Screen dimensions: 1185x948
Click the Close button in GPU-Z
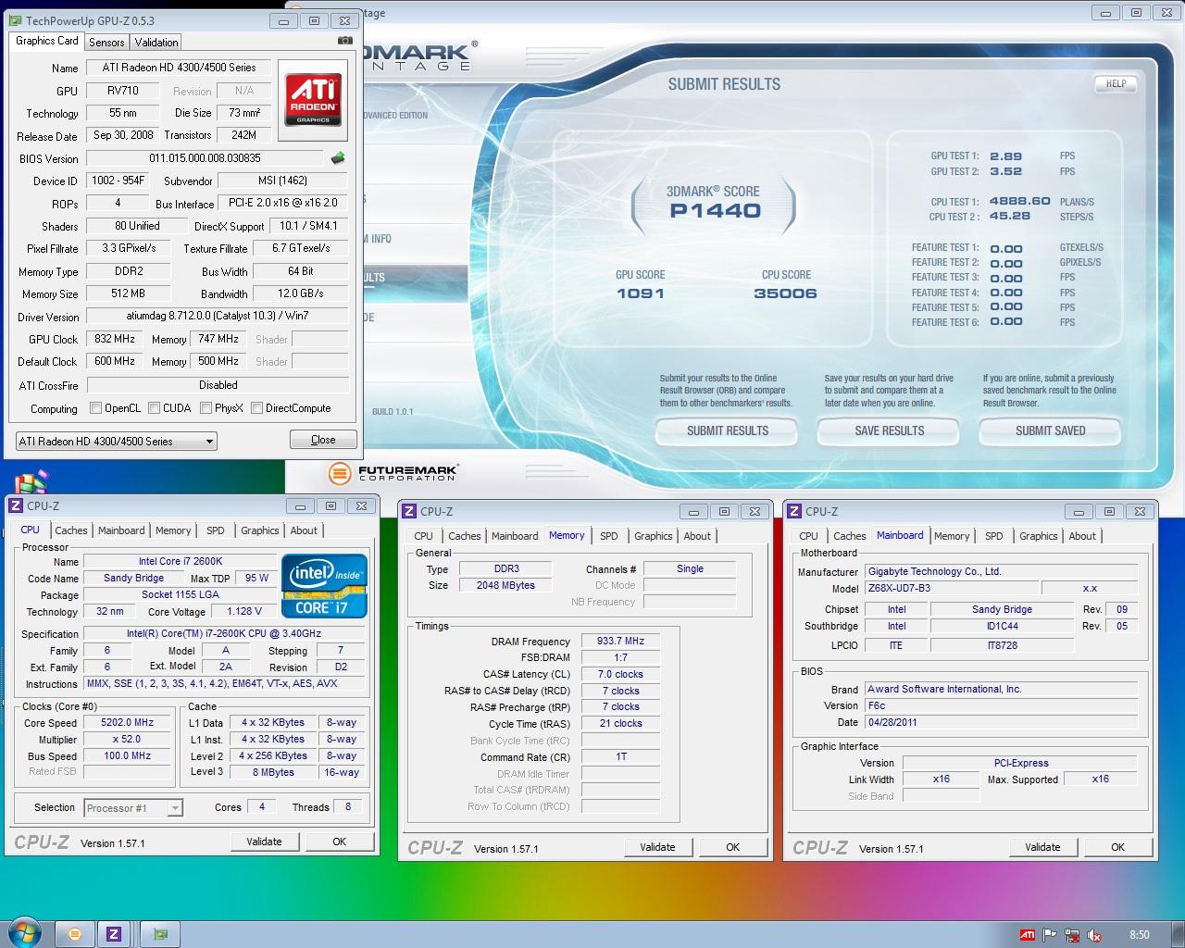coord(323,440)
